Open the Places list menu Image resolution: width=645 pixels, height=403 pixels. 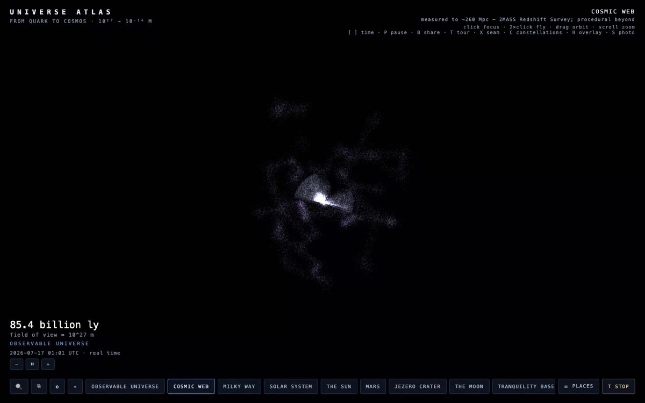578,386
